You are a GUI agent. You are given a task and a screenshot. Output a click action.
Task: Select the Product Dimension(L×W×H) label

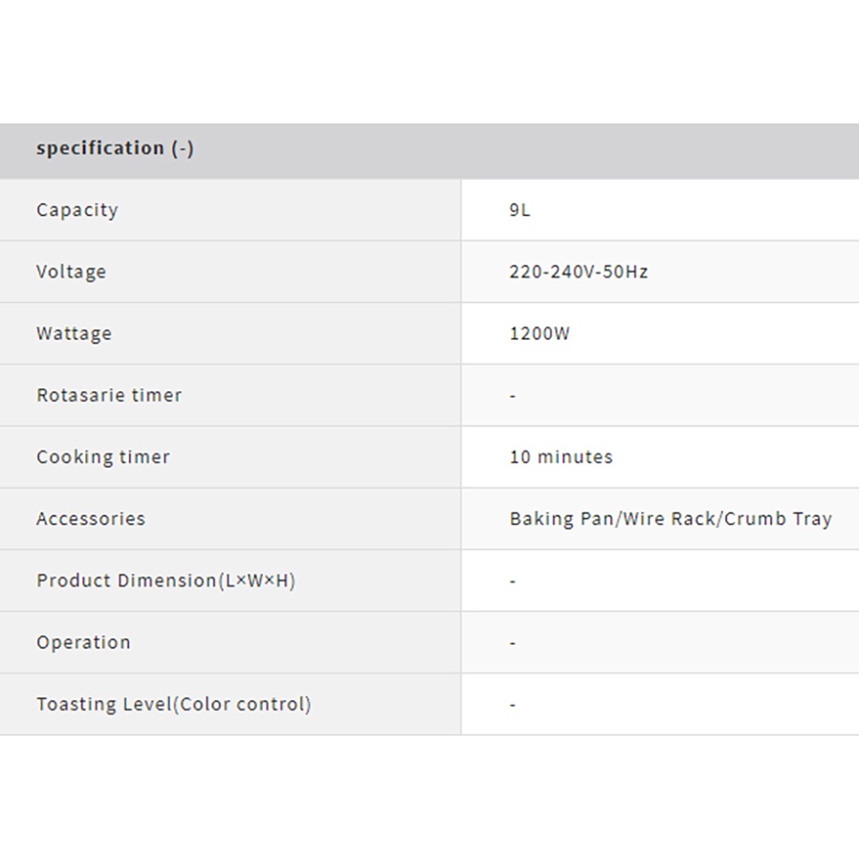(165, 581)
